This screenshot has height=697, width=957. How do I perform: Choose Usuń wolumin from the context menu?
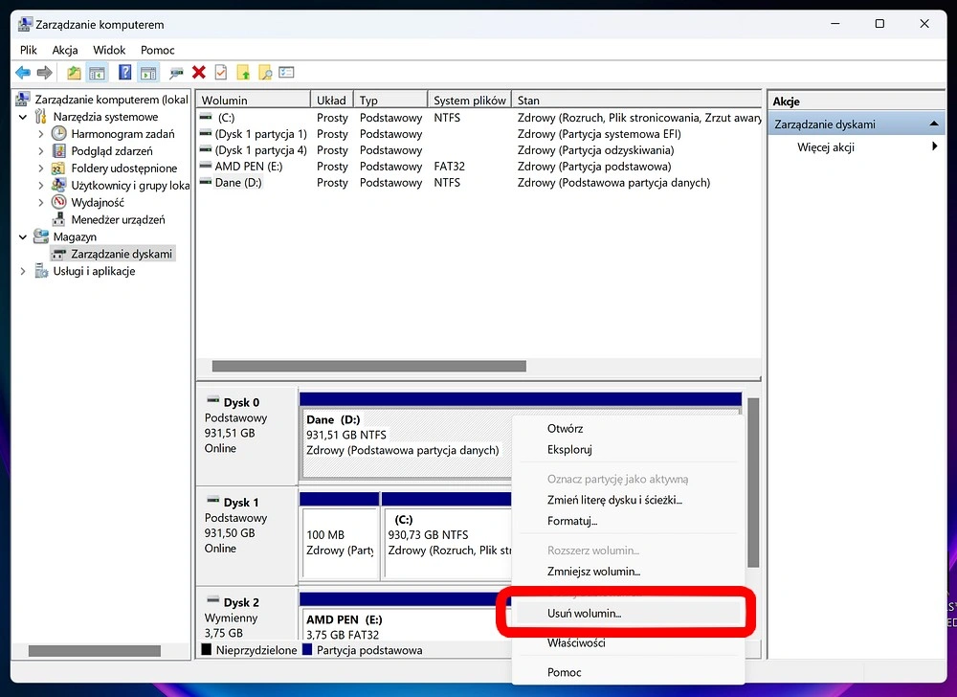click(x=629, y=614)
